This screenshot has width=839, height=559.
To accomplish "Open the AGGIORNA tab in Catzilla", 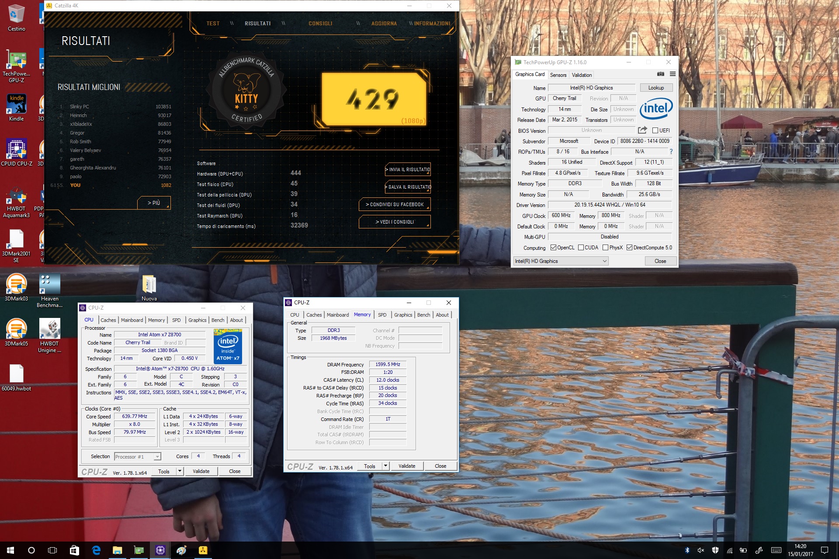I will coord(384,24).
